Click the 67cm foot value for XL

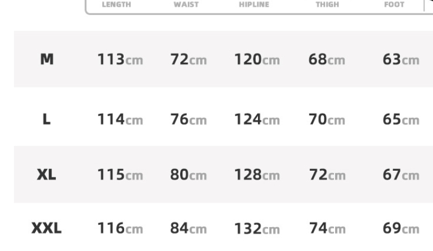coord(401,174)
